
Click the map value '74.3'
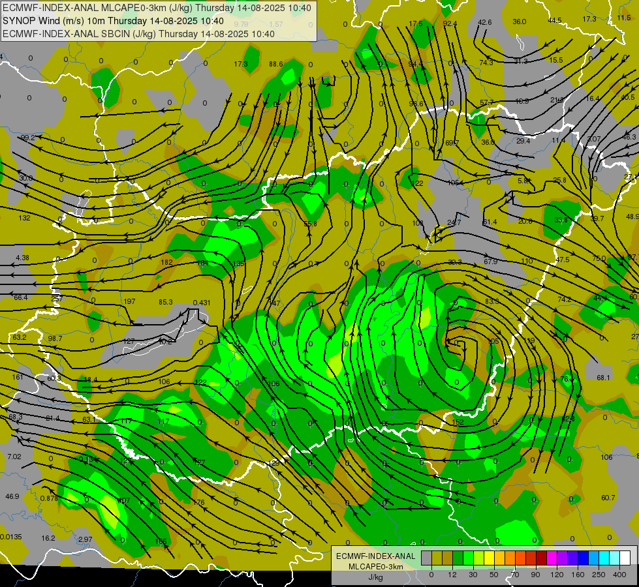(486, 63)
